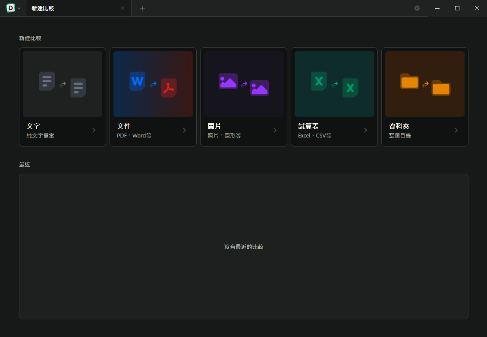Expand the app menu dropdown arrow
This screenshot has height=337, width=487.
click(x=19, y=9)
